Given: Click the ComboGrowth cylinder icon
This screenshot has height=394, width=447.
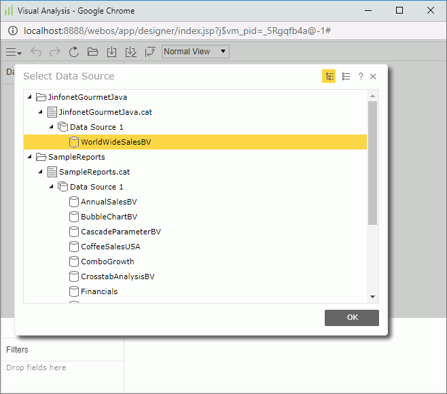Looking at the screenshot, I should (x=74, y=262).
